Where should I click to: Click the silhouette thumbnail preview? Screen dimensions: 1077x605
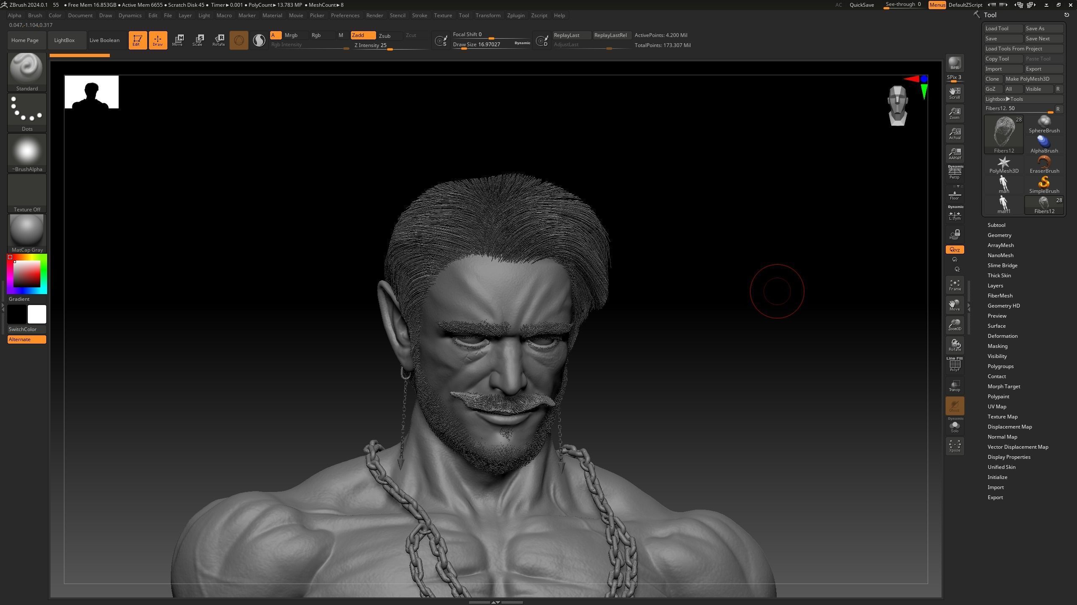pyautogui.click(x=92, y=92)
